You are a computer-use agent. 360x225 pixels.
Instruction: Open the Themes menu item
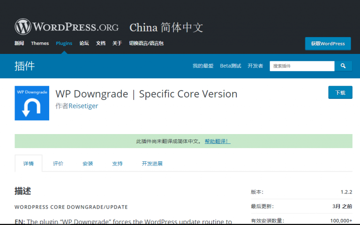pos(40,43)
